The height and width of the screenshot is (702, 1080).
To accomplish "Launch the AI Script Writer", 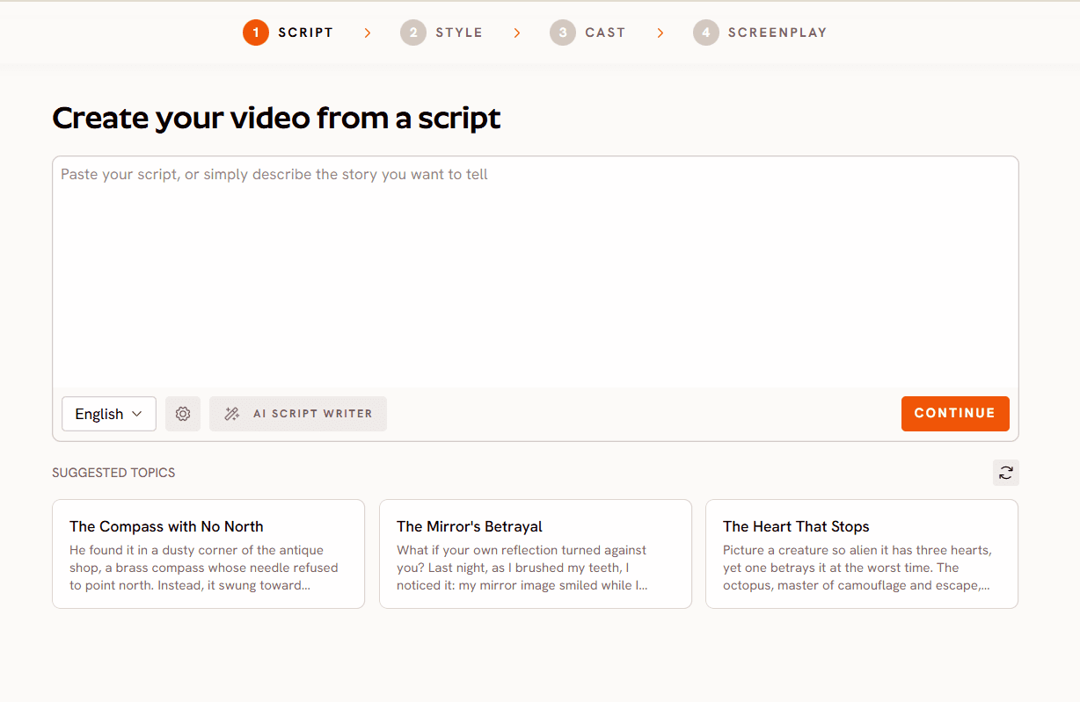I will [x=298, y=414].
